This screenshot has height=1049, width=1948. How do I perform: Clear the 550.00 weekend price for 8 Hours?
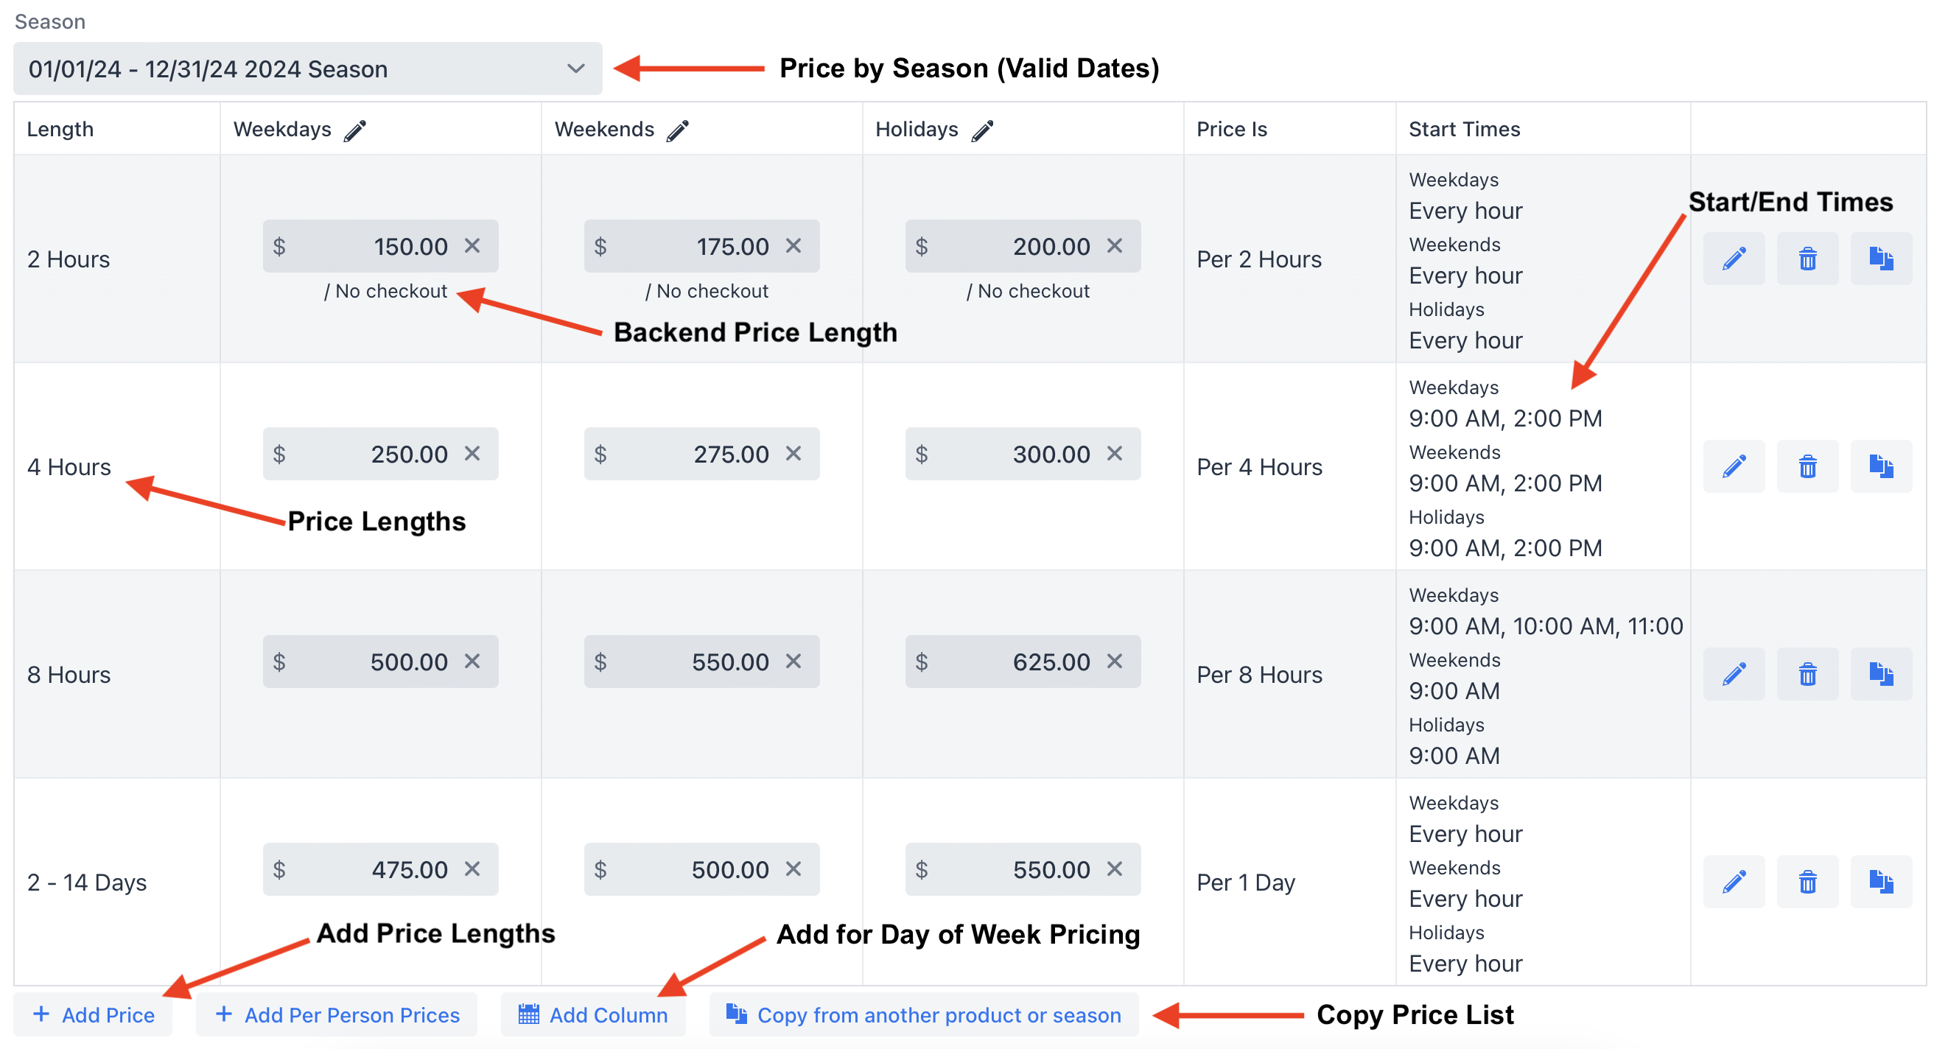click(x=793, y=662)
